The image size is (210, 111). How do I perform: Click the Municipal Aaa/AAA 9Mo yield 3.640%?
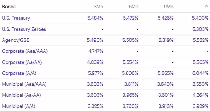click(x=165, y=84)
